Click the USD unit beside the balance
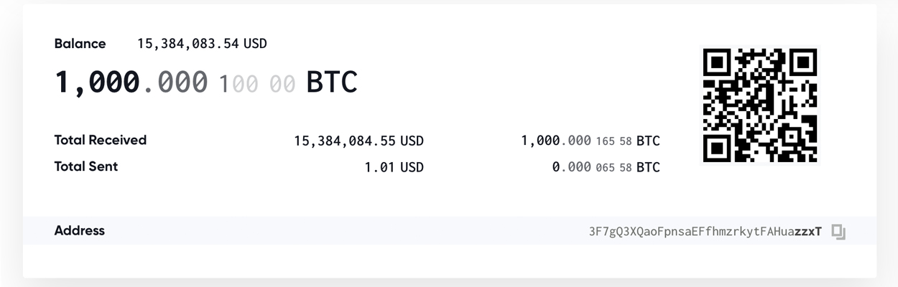 pos(255,44)
